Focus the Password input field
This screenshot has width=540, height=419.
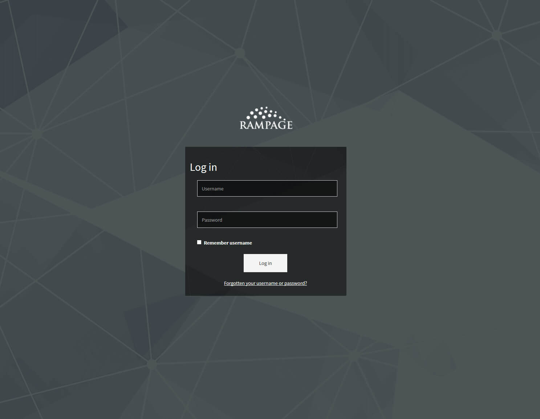(x=267, y=219)
